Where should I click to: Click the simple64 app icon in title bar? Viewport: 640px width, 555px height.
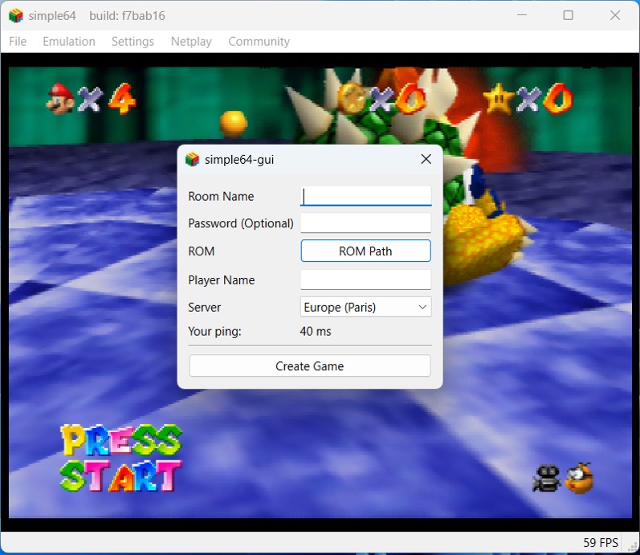click(x=16, y=16)
